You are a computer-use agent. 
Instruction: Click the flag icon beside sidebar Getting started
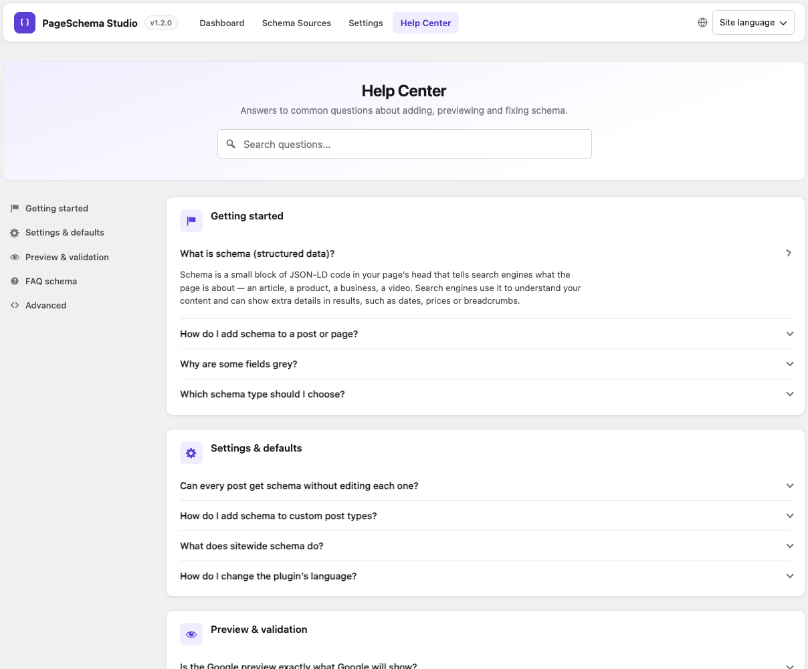15,209
